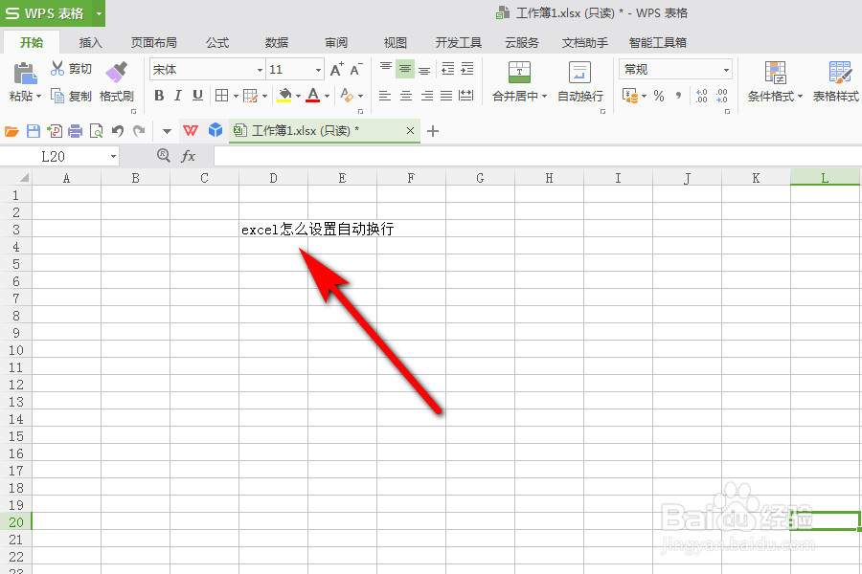Screen dimensions: 862x574
Task: Click the undo icon in quick access toolbar
Action: (117, 129)
